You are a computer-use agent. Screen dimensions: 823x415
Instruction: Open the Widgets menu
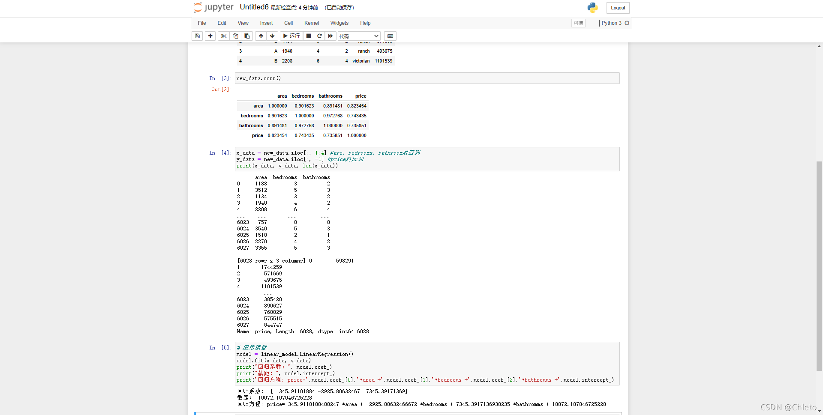(x=339, y=23)
